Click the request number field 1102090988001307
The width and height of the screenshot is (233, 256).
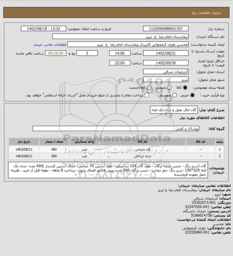tap(166, 28)
